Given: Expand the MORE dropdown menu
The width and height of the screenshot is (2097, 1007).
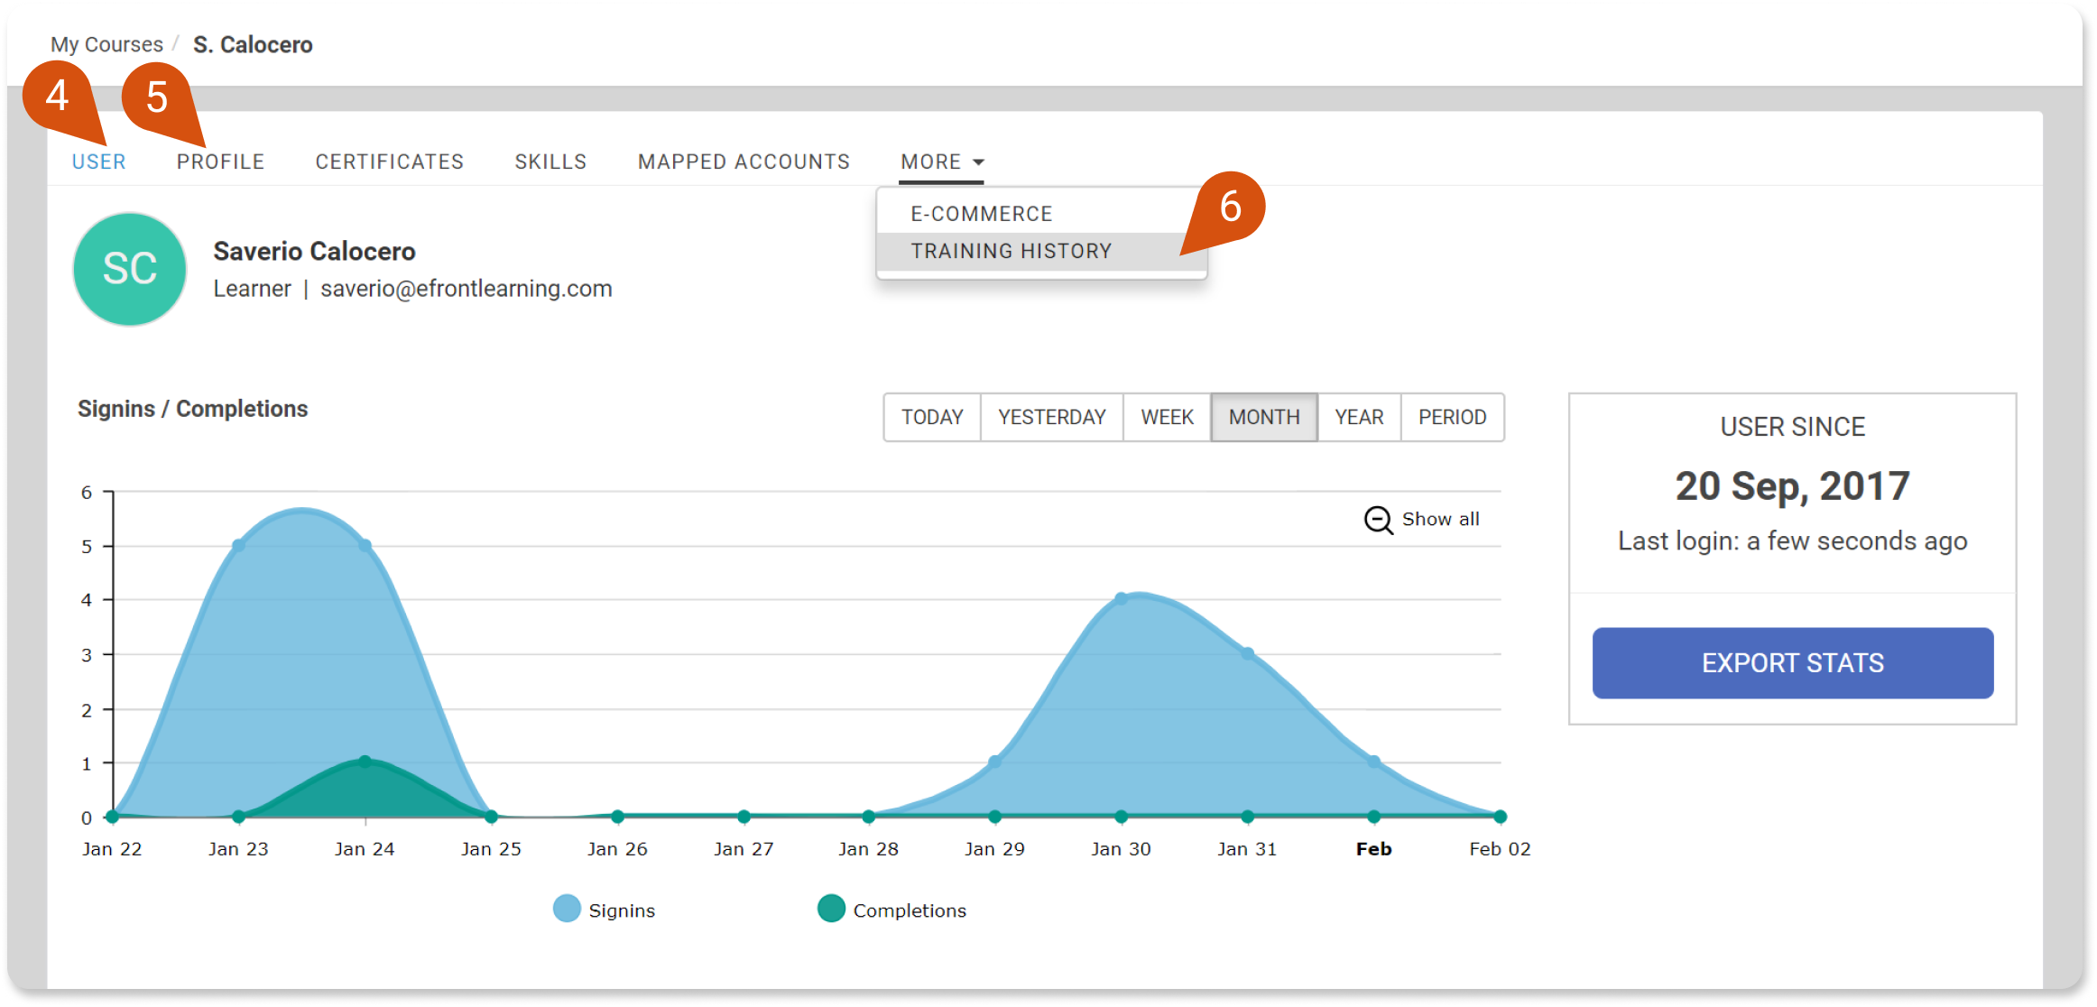Looking at the screenshot, I should pos(938,161).
